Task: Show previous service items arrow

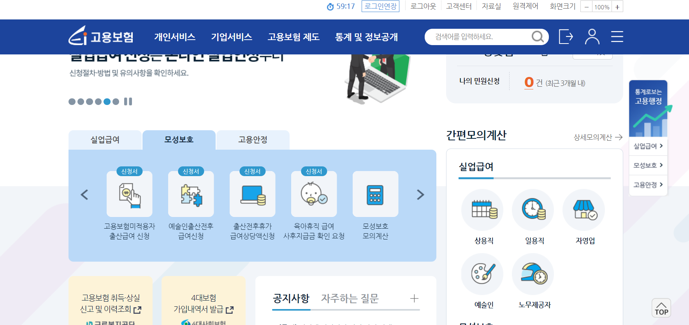Action: click(x=84, y=194)
